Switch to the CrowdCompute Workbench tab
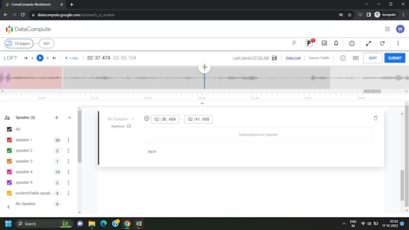 34,4
